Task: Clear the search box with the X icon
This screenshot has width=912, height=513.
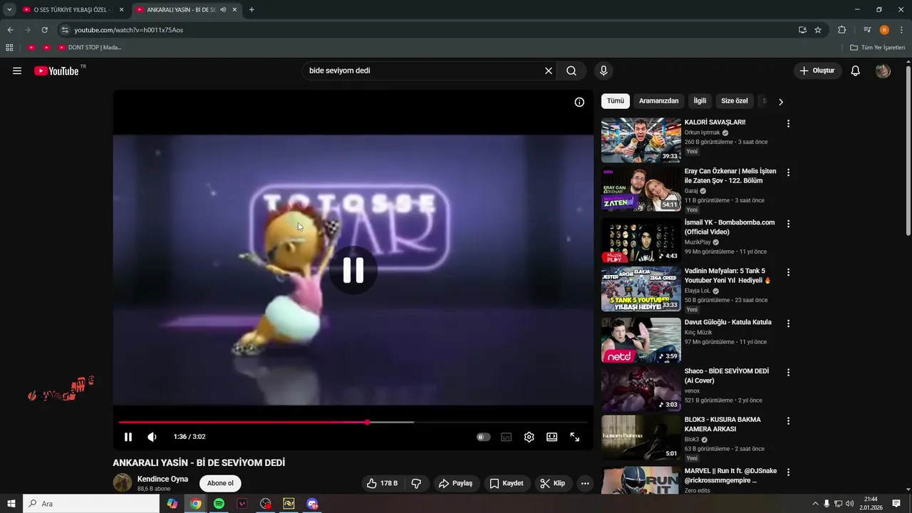Action: (x=549, y=71)
